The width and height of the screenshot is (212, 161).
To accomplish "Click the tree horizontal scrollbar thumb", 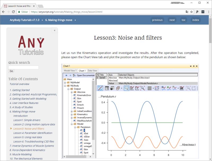I will (x=76, y=157).
